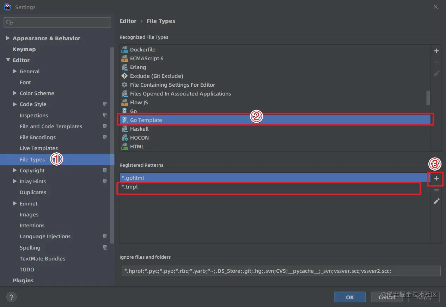Image resolution: width=446 pixels, height=307 pixels.
Task: Close the Settings dialog
Action: click(x=436, y=7)
